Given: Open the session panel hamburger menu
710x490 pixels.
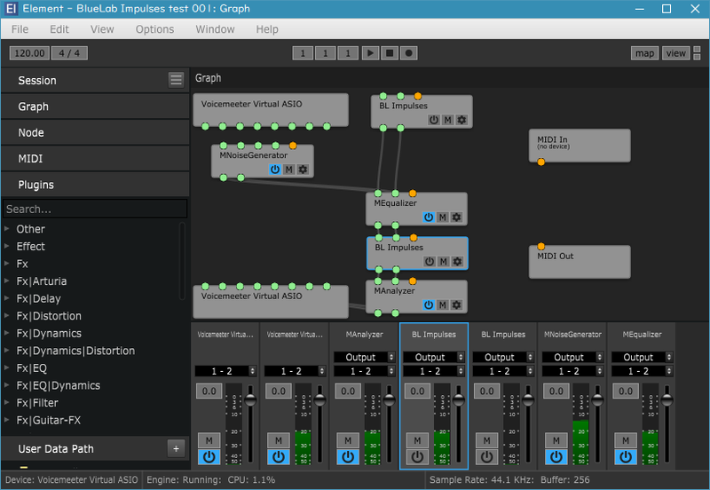Looking at the screenshot, I should pyautogui.click(x=176, y=80).
